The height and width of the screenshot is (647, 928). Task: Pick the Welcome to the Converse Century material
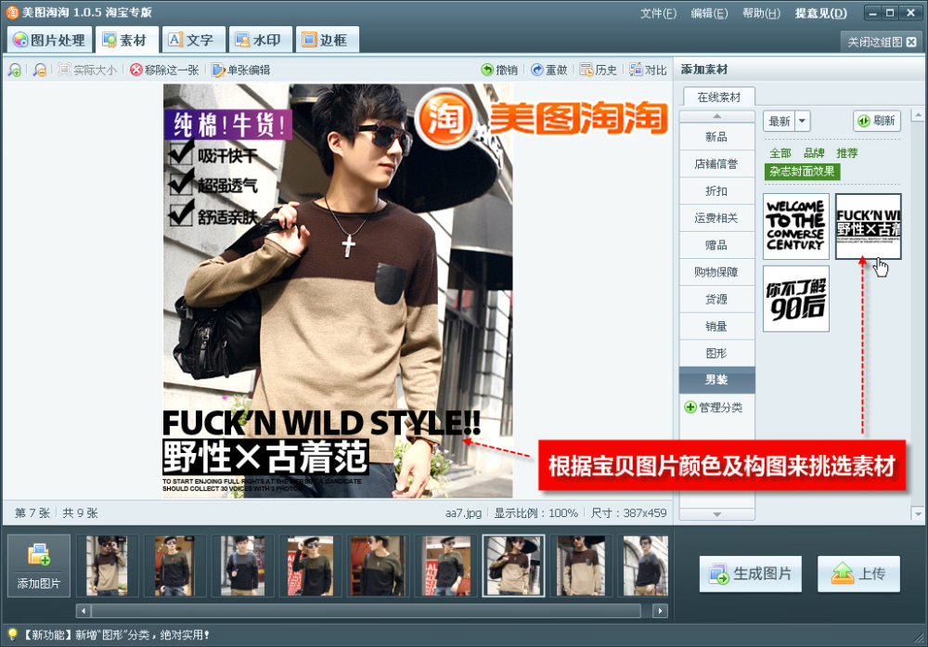796,226
